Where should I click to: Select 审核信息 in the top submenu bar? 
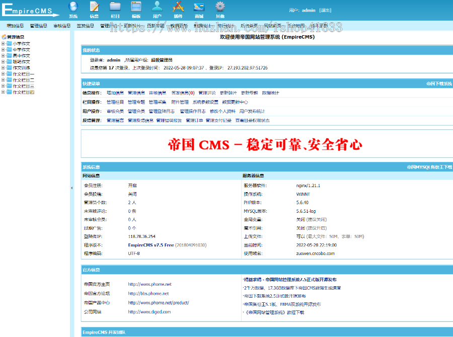pos(62,26)
